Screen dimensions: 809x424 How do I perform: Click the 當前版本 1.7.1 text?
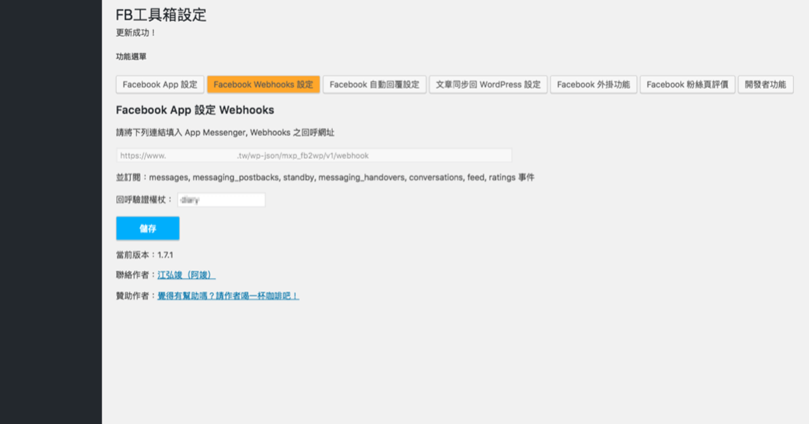pyautogui.click(x=145, y=255)
